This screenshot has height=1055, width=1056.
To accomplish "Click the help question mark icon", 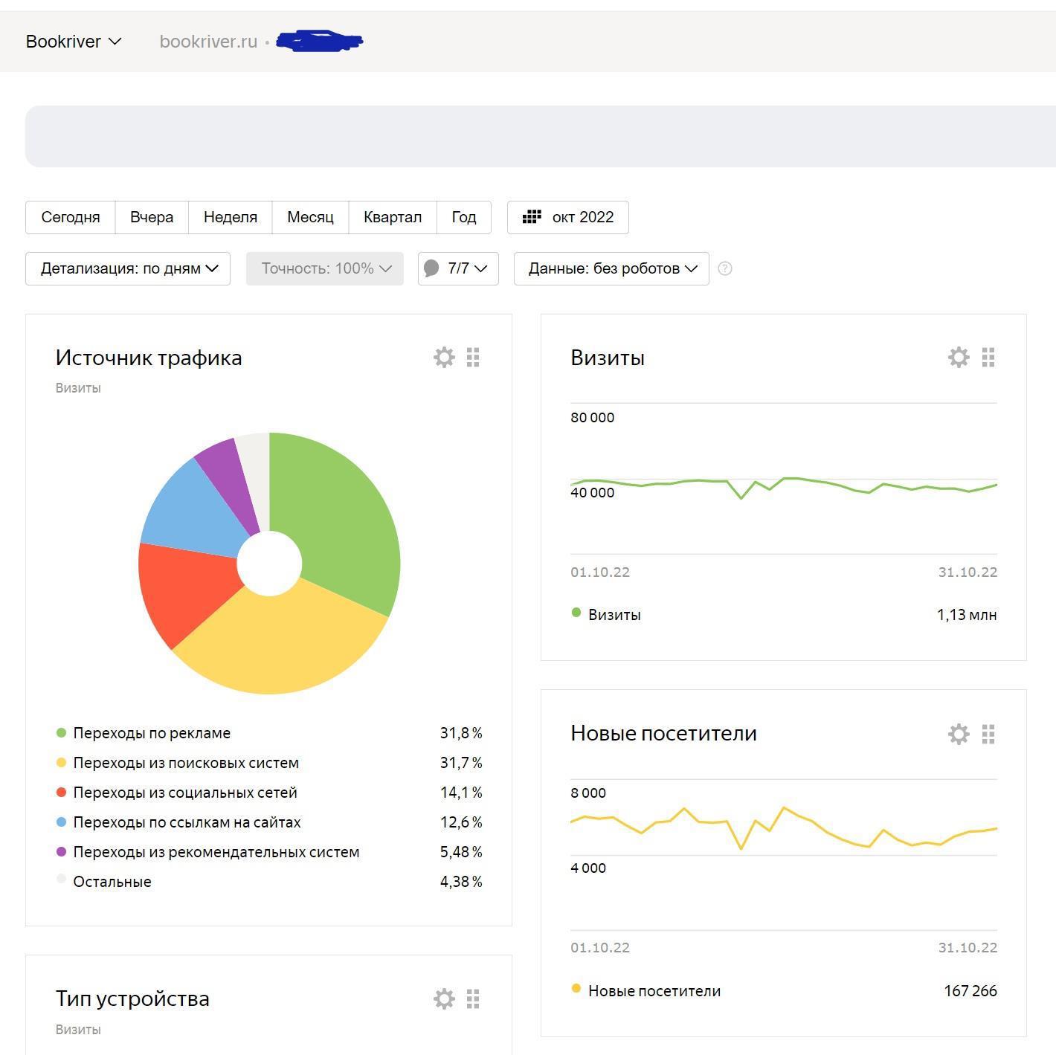I will pyautogui.click(x=725, y=269).
